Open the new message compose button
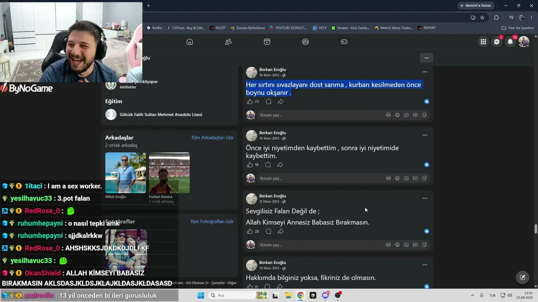 pyautogui.click(x=522, y=277)
